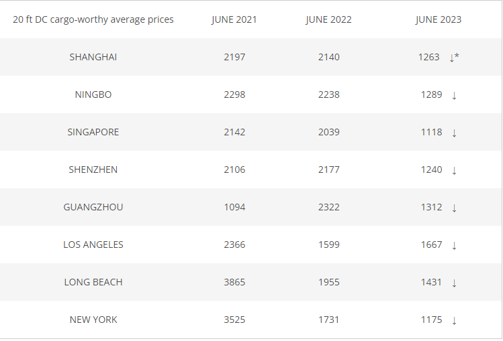The height and width of the screenshot is (341, 503).
Task: Click Long Beach's June 2021 price 3865
Action: pyautogui.click(x=234, y=282)
